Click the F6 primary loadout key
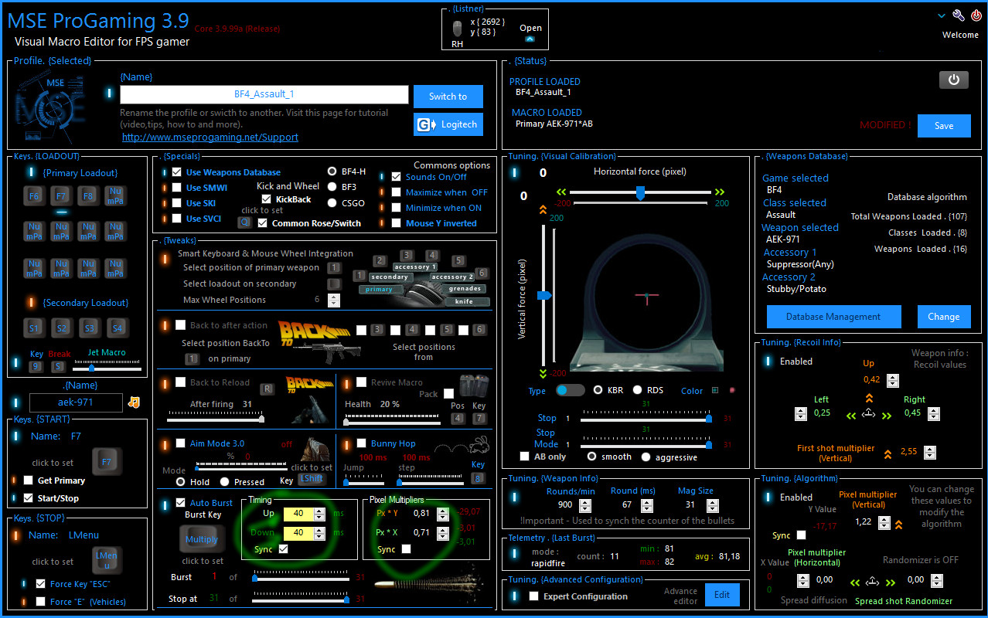 coord(34,196)
